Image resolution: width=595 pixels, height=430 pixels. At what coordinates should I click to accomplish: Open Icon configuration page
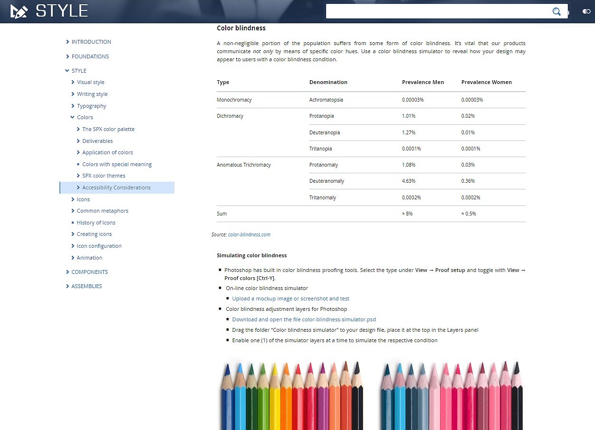pos(99,246)
